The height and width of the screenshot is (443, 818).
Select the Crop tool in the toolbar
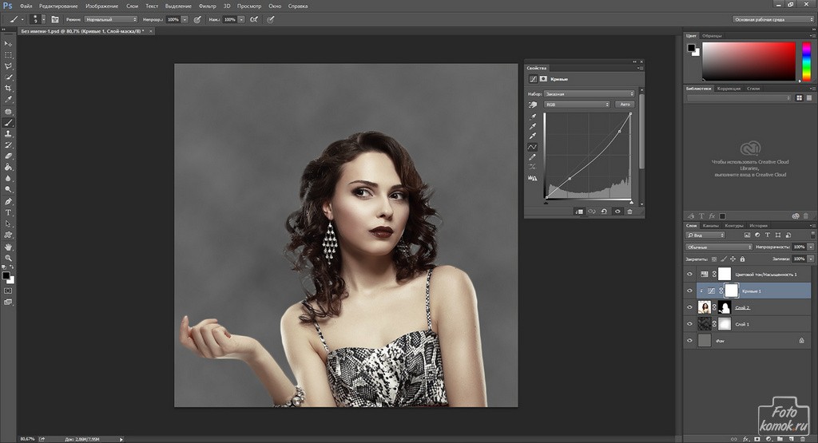point(9,88)
